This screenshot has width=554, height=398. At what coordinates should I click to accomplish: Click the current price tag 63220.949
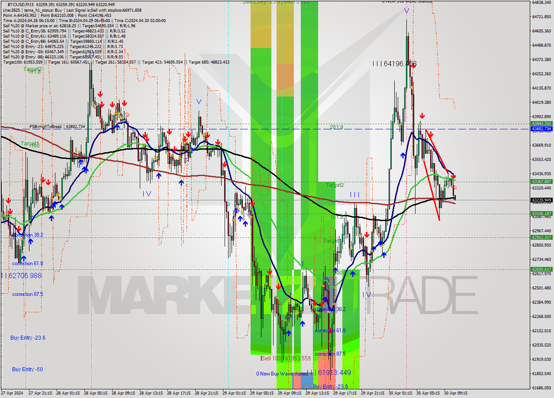[541, 200]
